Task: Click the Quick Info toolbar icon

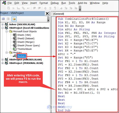Action: click(x=18, y=8)
